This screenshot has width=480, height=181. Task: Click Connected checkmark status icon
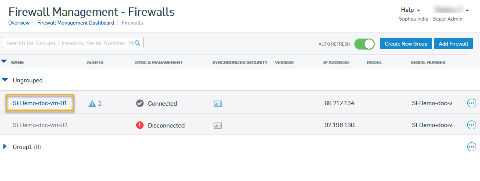coord(140,103)
